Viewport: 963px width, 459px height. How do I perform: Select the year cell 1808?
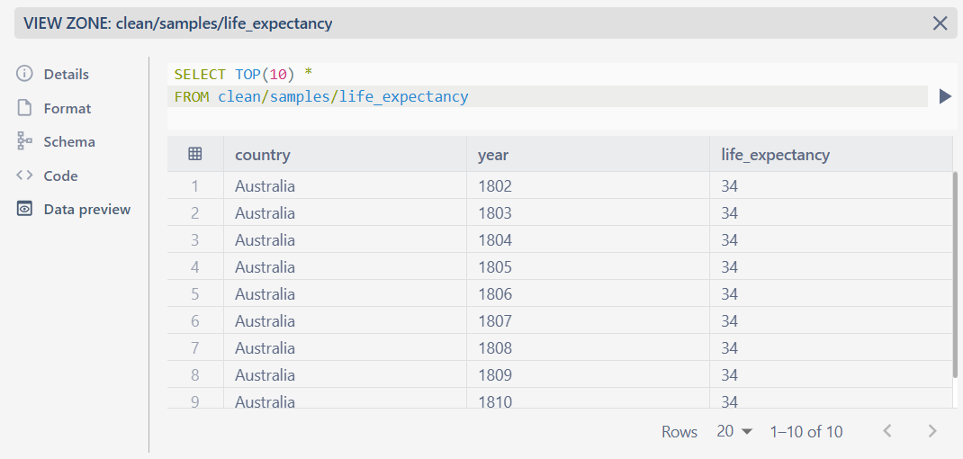[x=588, y=348]
